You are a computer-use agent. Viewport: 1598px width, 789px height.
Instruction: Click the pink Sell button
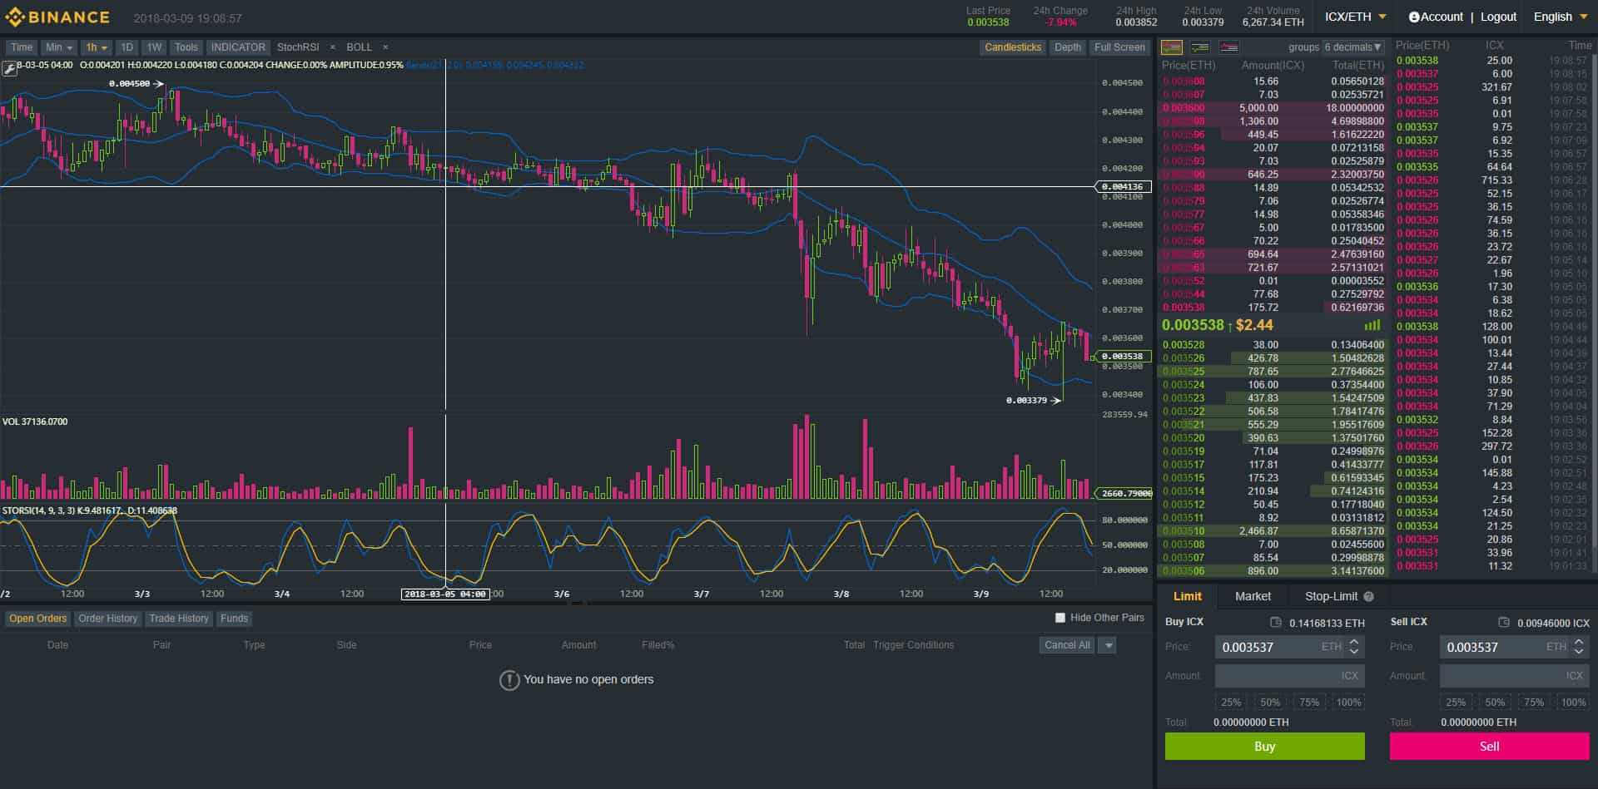click(1489, 747)
